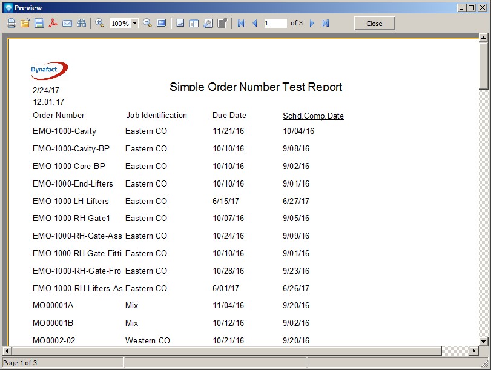Toggle the page thumbnails panel icon

[194, 23]
